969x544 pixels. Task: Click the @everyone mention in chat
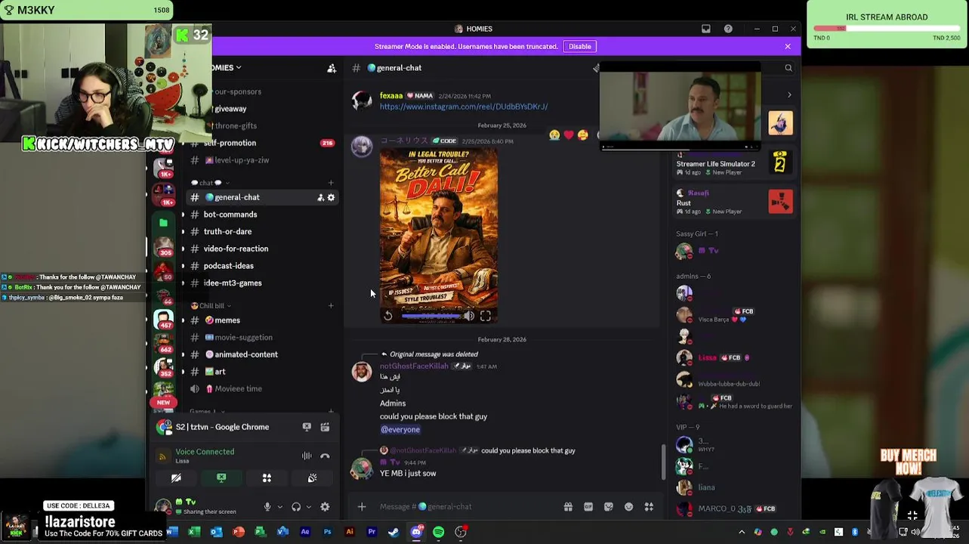400,429
